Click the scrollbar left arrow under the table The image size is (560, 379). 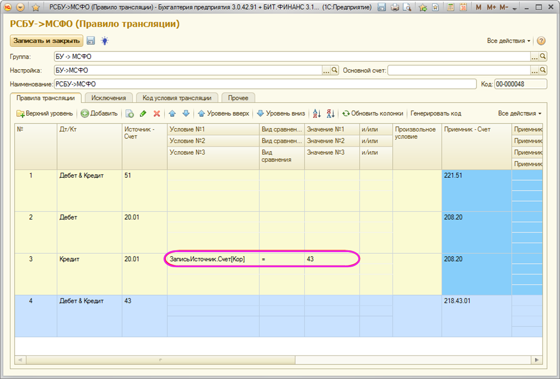pos(20,360)
